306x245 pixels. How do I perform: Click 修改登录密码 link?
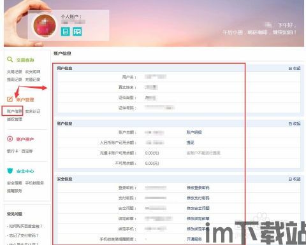click(x=198, y=188)
